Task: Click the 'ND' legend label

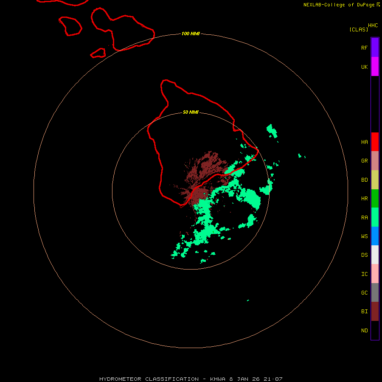Action: (364, 331)
